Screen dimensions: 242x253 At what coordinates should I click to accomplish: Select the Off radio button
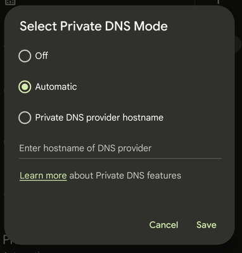point(25,56)
